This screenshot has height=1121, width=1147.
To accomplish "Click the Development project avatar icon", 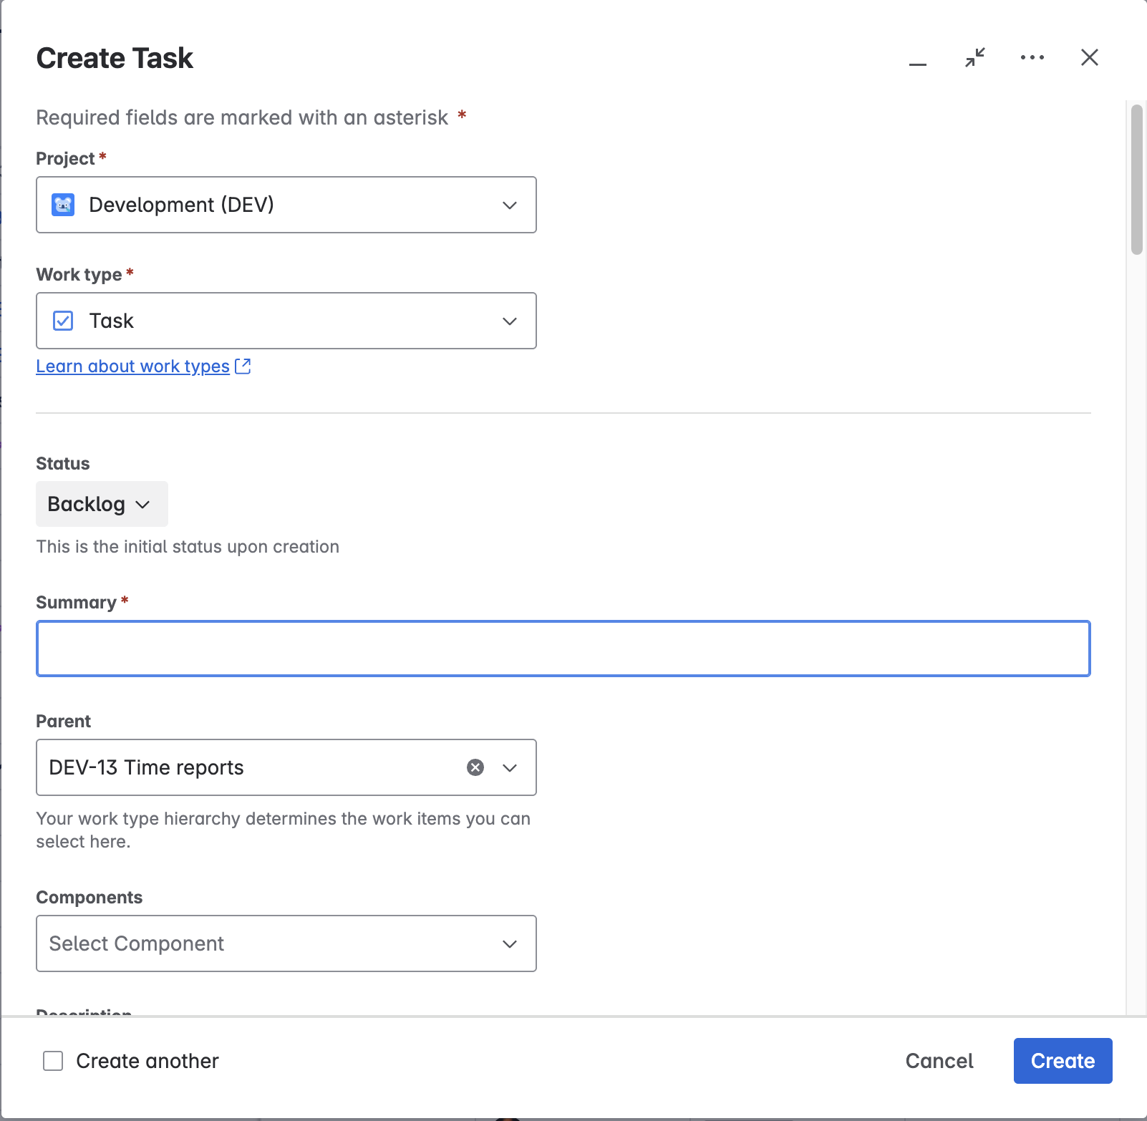I will pyautogui.click(x=63, y=205).
